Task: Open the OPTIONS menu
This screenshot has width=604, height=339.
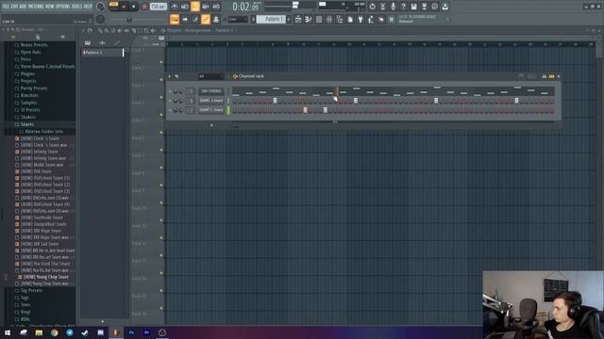Action: (x=63, y=7)
